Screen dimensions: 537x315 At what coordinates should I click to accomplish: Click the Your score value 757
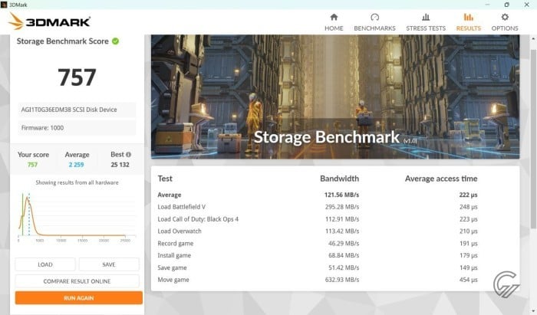[32, 165]
